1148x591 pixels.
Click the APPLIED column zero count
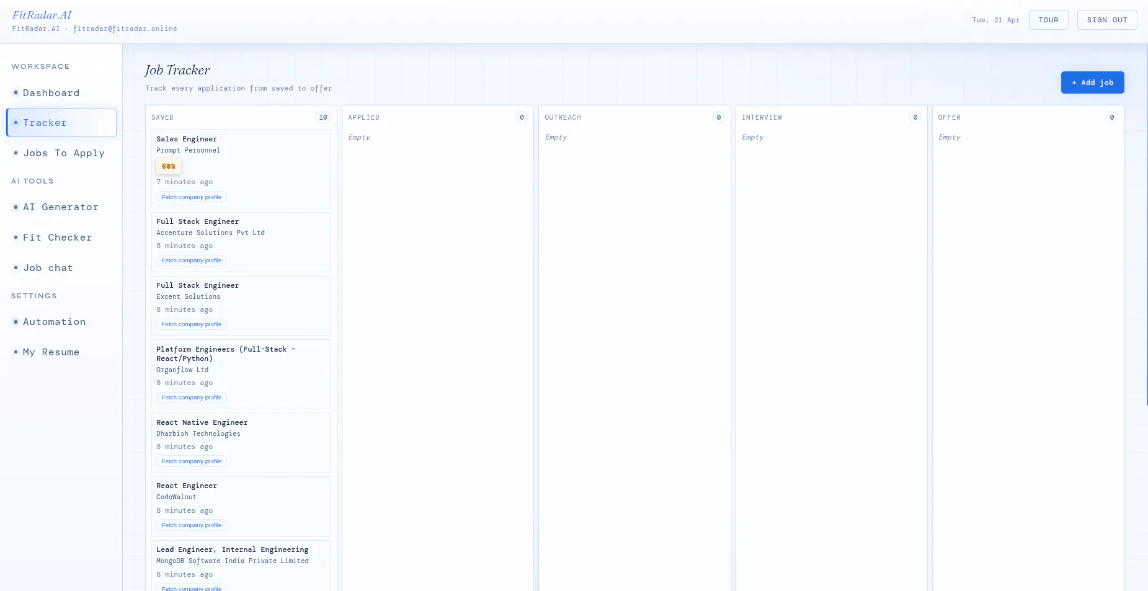522,117
